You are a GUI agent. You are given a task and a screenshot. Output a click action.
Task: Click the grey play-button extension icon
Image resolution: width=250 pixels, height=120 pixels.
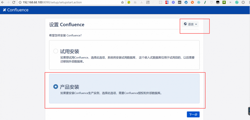[230, 2]
